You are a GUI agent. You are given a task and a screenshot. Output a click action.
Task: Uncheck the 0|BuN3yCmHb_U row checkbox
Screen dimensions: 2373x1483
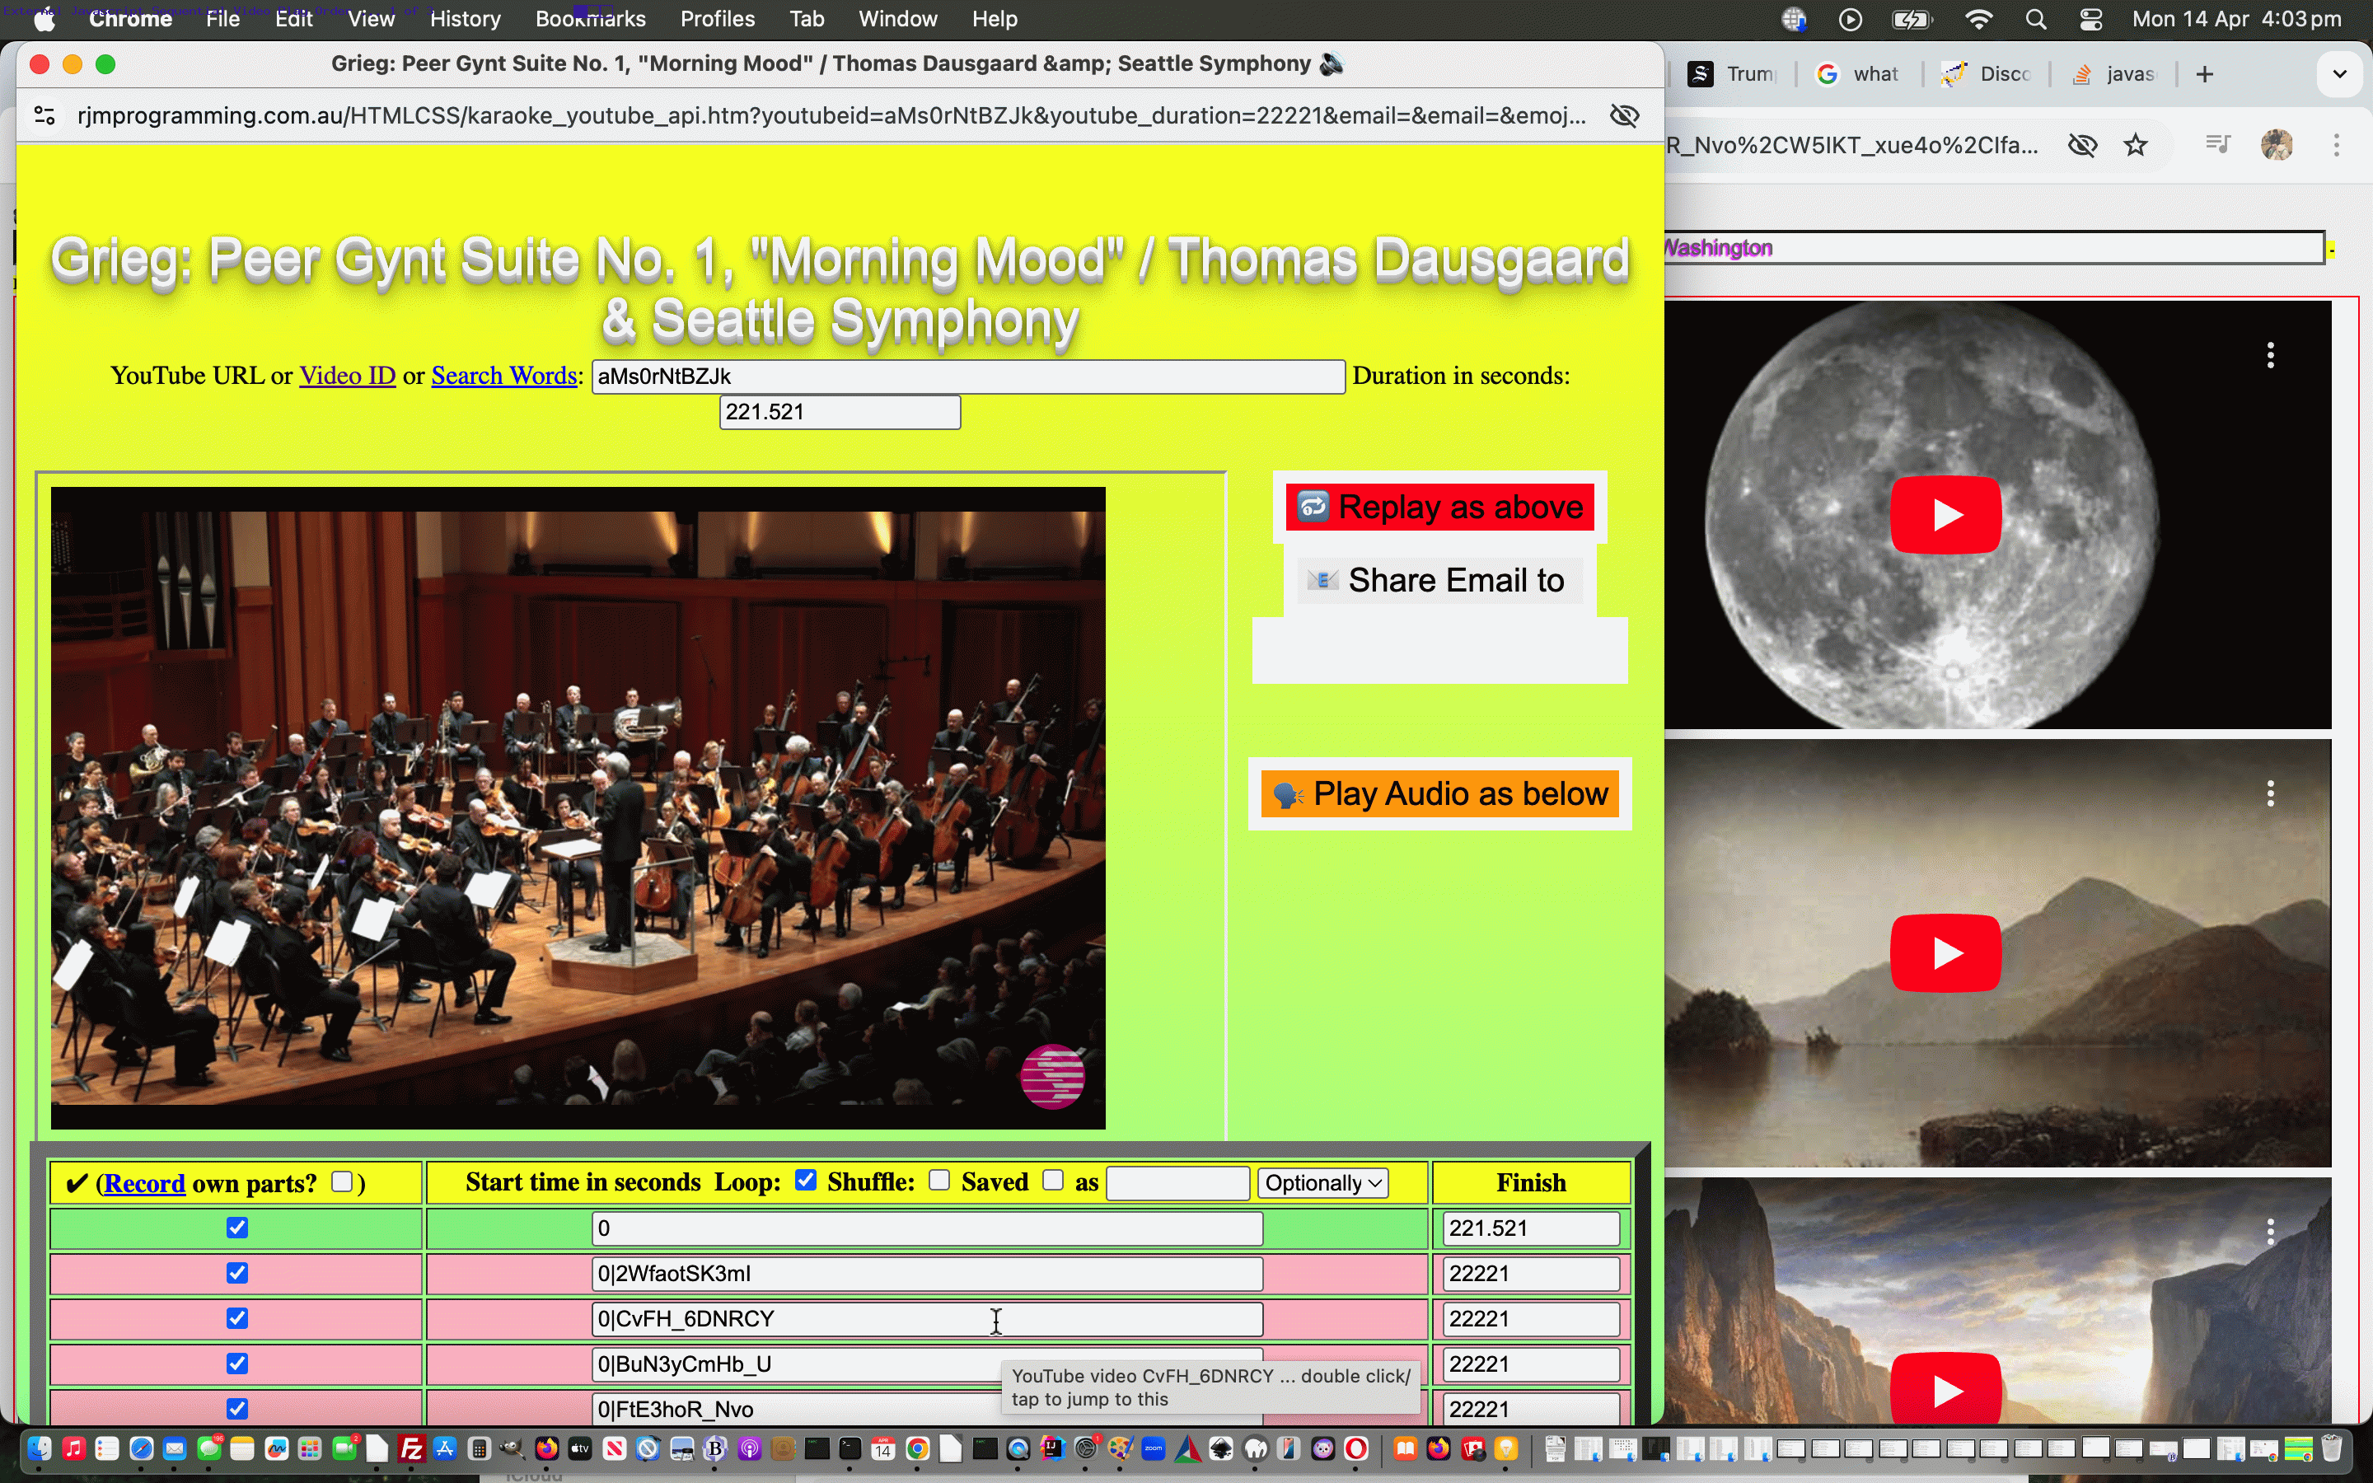tap(237, 1364)
